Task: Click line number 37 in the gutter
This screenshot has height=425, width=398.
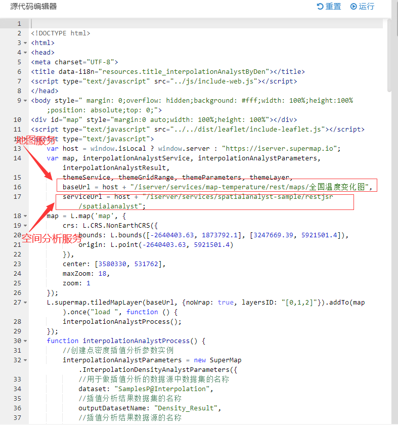Action: pyautogui.click(x=17, y=418)
